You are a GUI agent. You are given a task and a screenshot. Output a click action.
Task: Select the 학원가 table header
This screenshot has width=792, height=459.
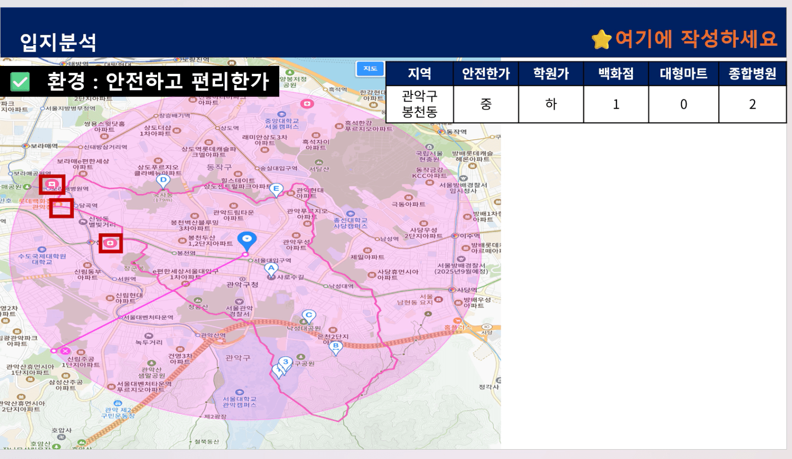[551, 74]
